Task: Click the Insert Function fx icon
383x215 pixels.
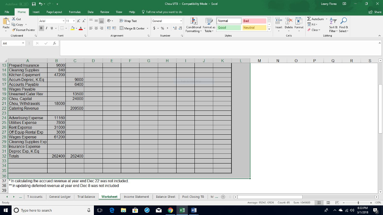Action: 55,43
